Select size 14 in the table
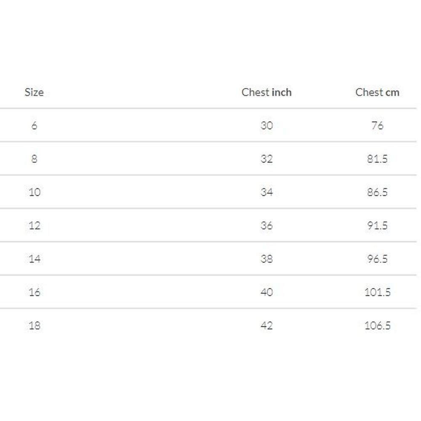 point(35,258)
